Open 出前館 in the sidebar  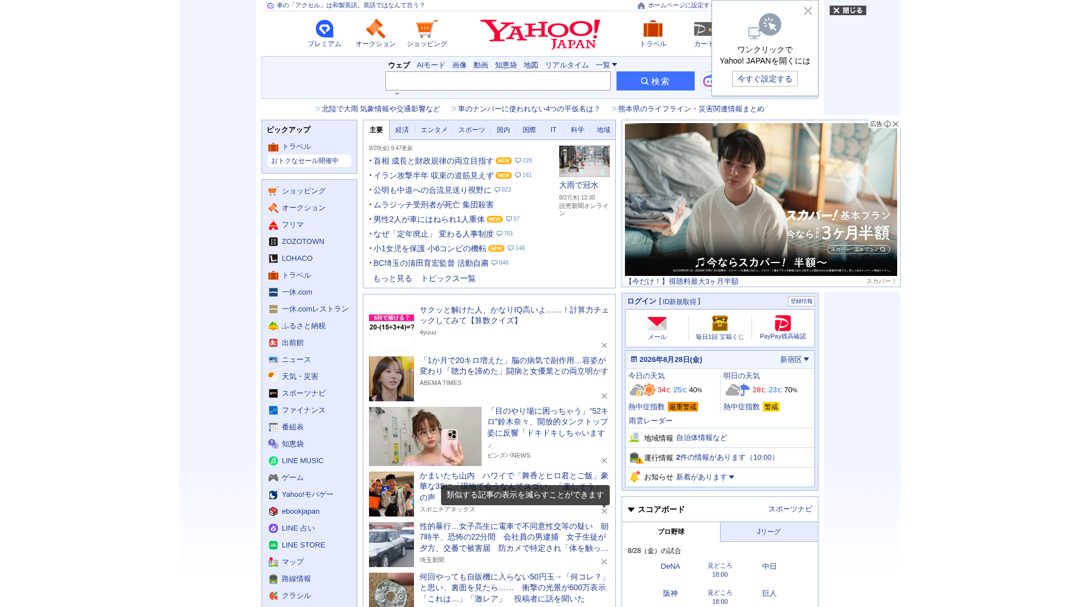[292, 343]
